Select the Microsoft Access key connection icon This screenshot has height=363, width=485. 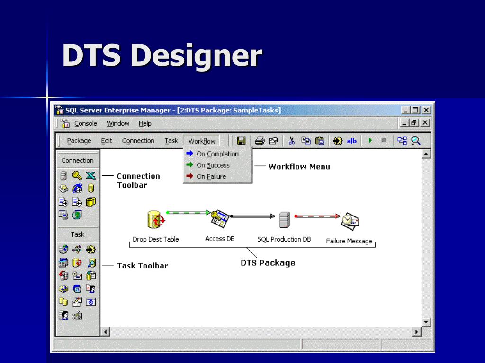(77, 176)
